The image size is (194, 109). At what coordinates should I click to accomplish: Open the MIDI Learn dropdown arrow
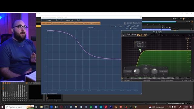(131, 80)
